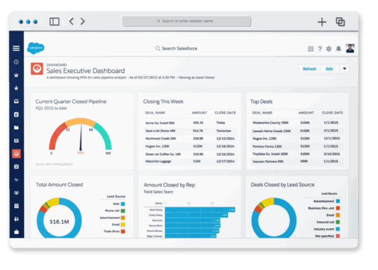Viewport: 378px width, 270px height.
Task: Click the Source: Sales Tracking Report link
Action: click(x=54, y=164)
